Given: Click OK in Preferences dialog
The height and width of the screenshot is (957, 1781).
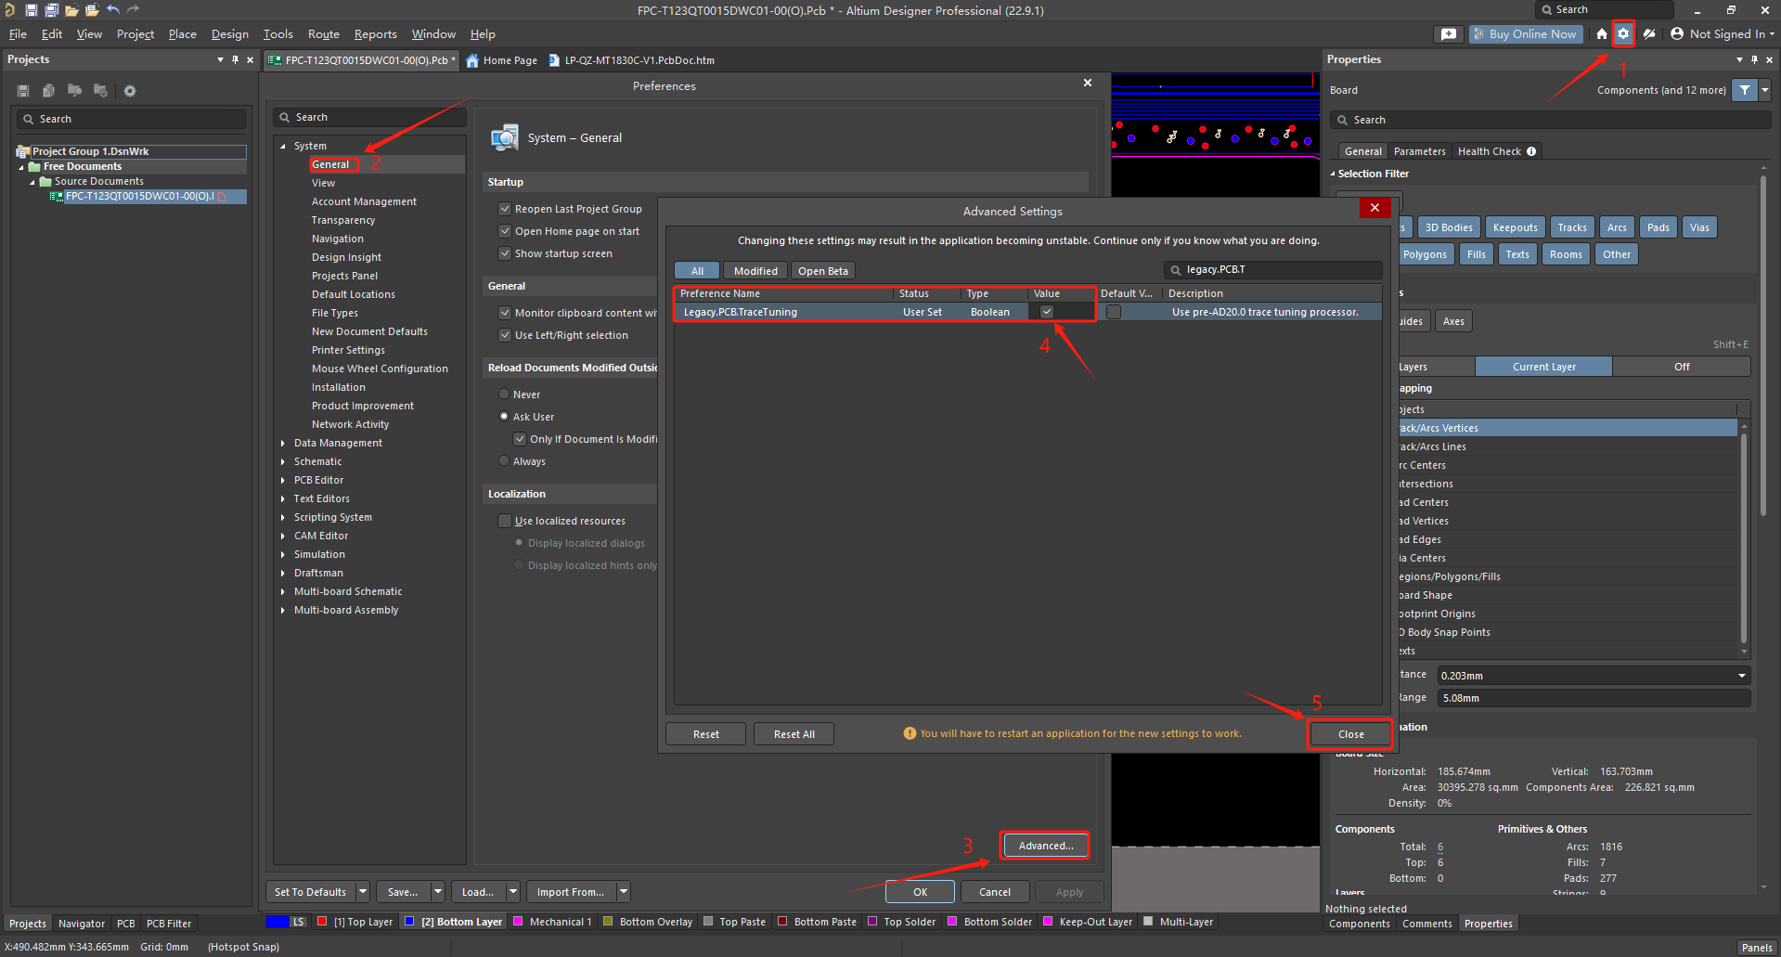Looking at the screenshot, I should [x=920, y=892].
